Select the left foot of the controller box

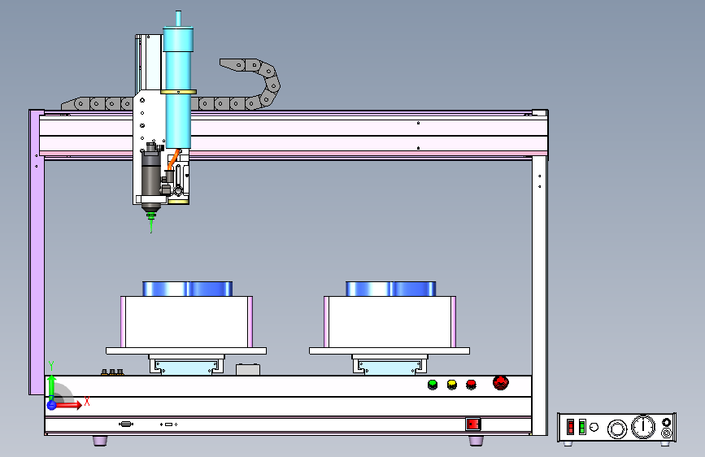[568, 443]
